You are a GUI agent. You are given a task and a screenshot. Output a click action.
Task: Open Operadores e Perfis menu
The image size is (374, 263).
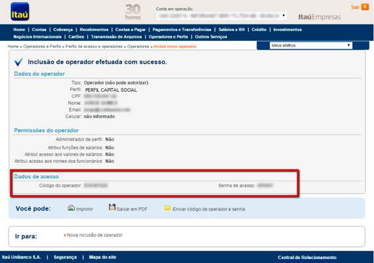pyautogui.click(x=168, y=37)
